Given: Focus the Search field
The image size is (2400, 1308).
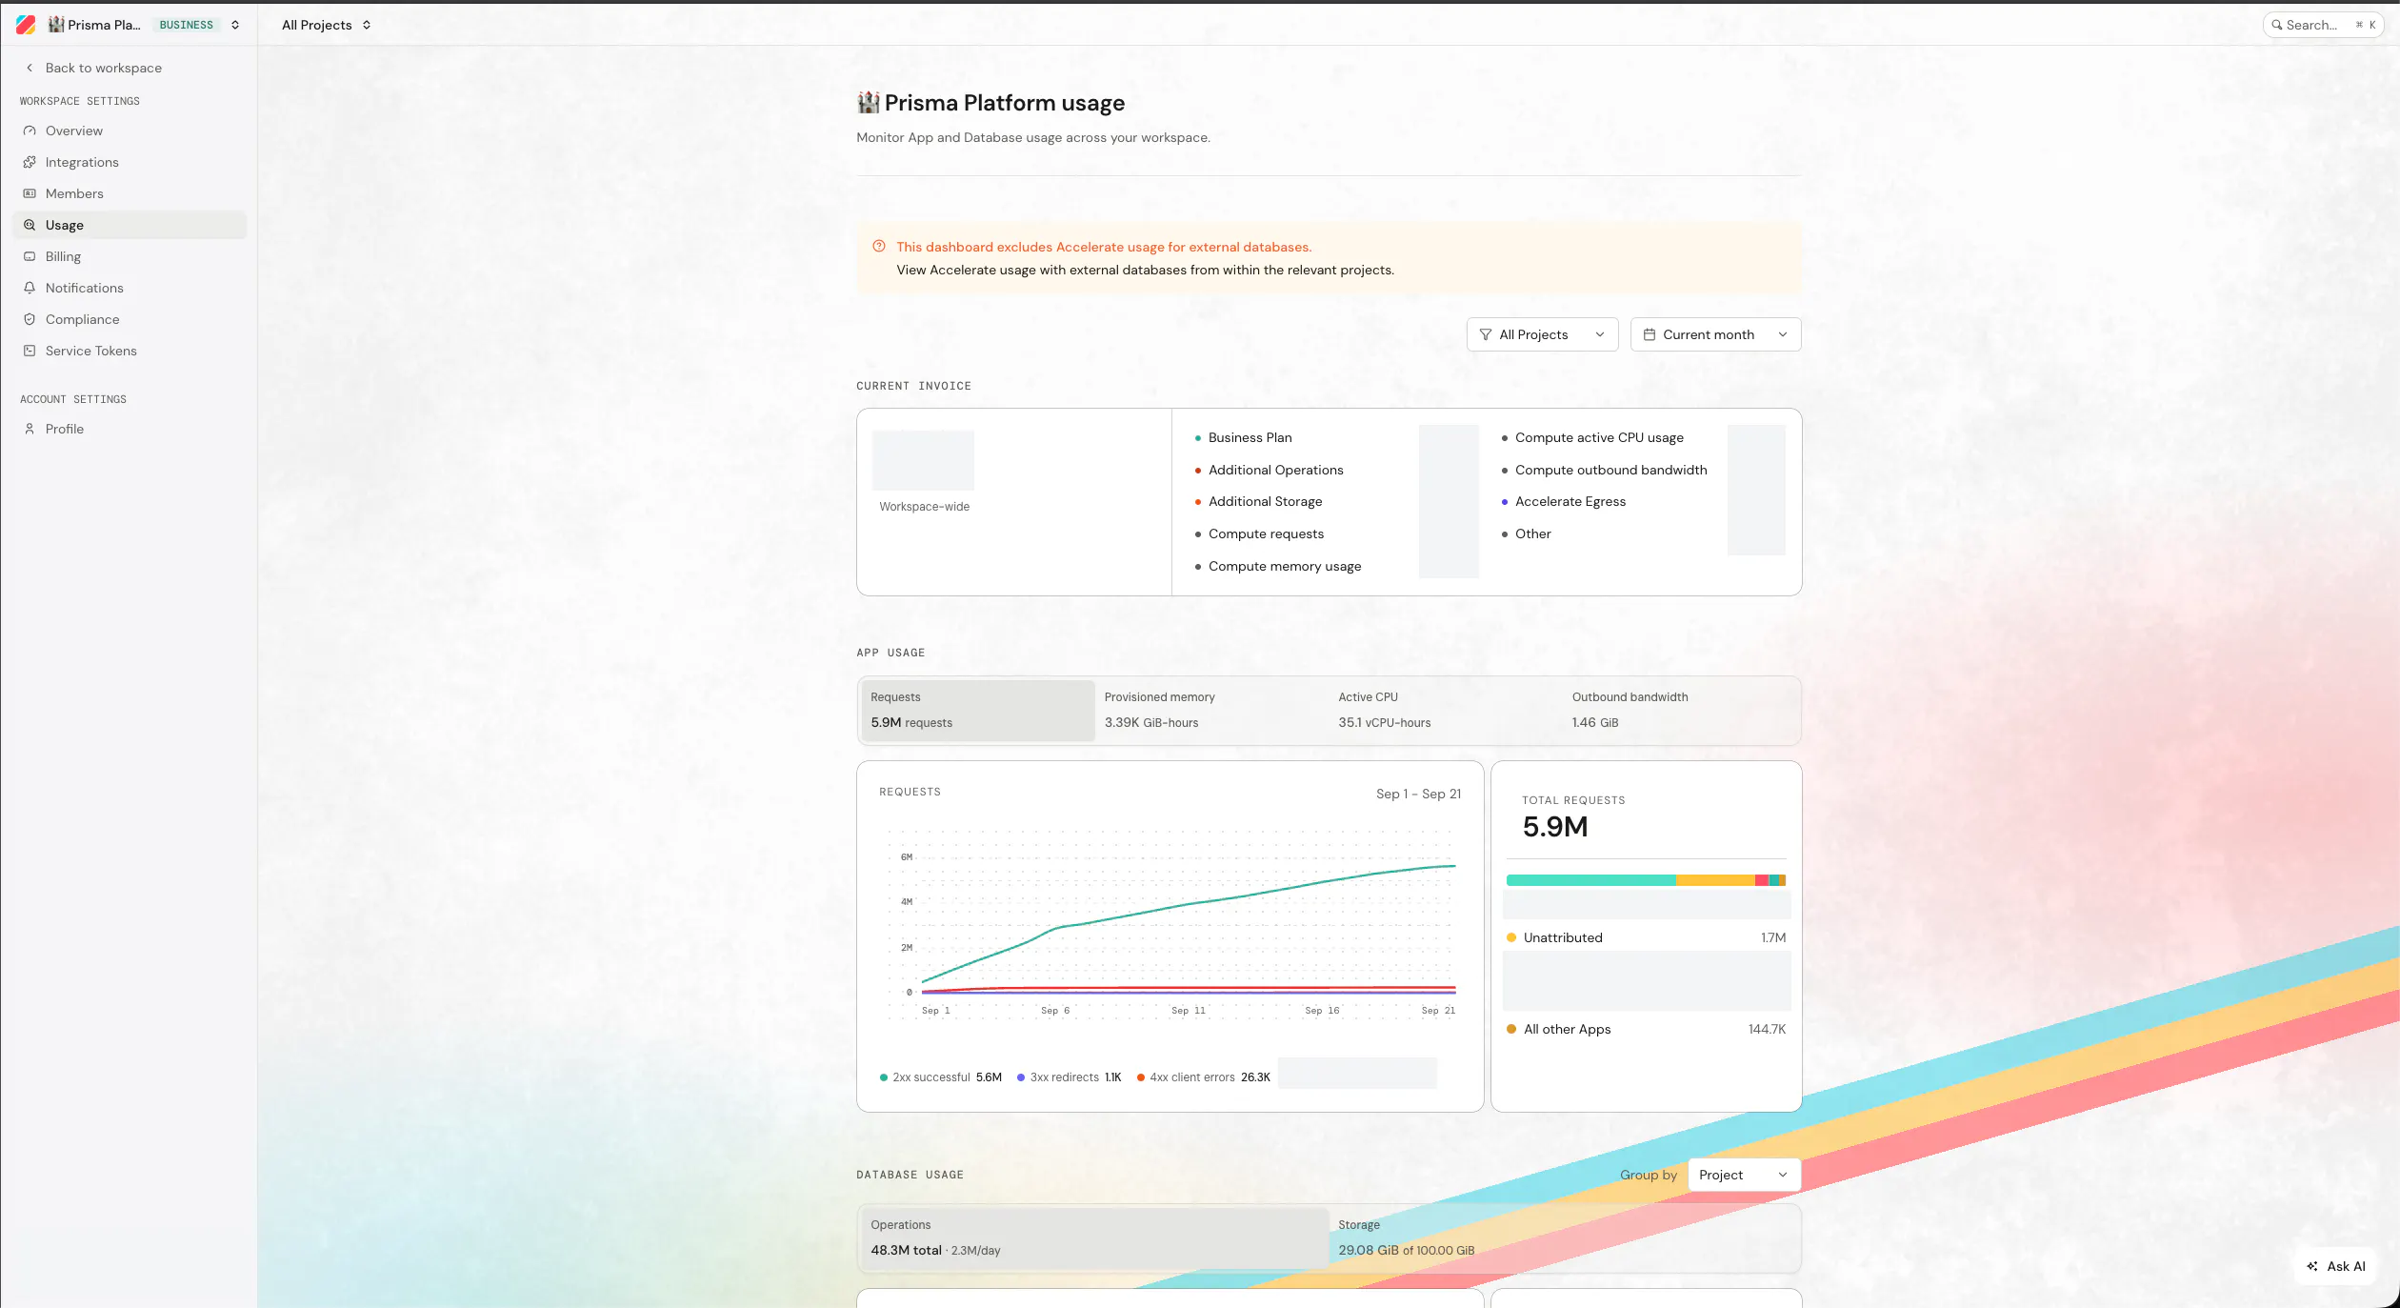Looking at the screenshot, I should coord(2322,25).
